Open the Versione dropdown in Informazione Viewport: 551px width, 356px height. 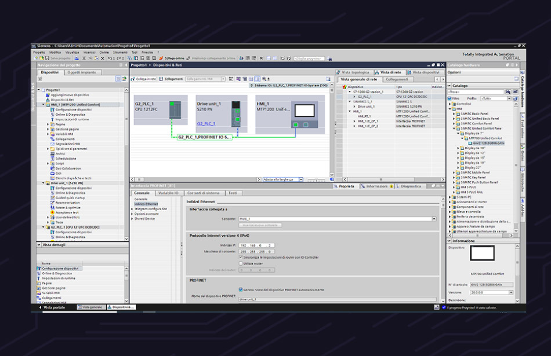511,292
